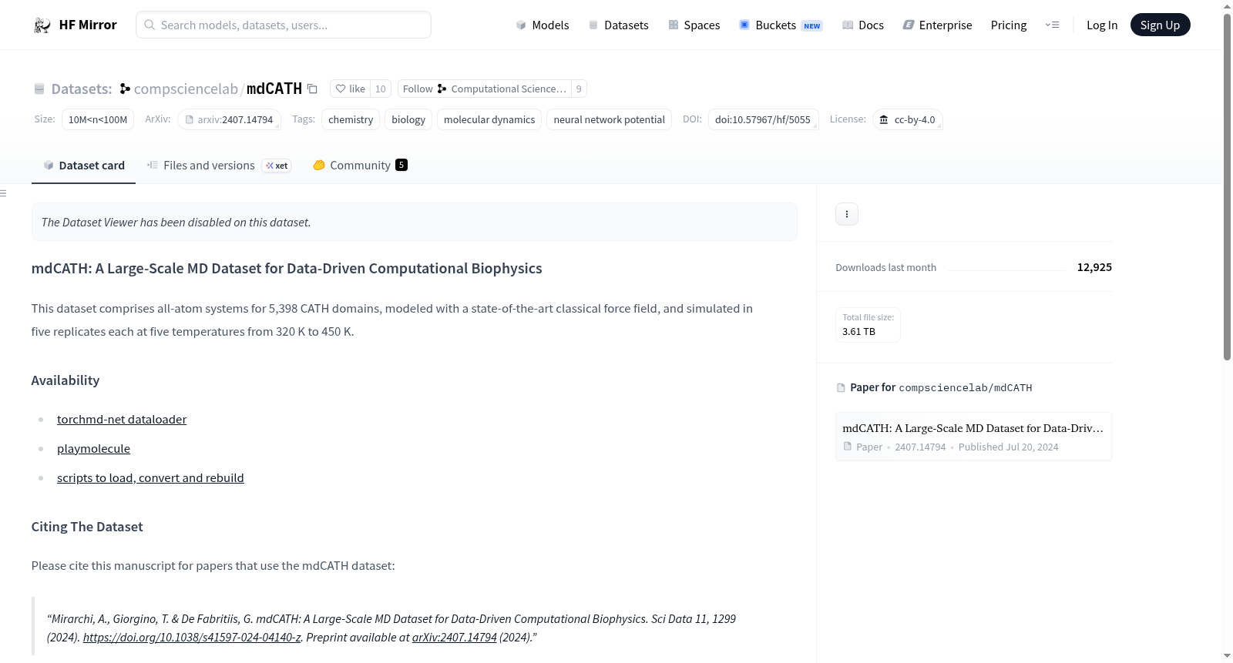This screenshot has width=1233, height=663.
Task: Focus the search models and datasets field
Action: (x=284, y=25)
